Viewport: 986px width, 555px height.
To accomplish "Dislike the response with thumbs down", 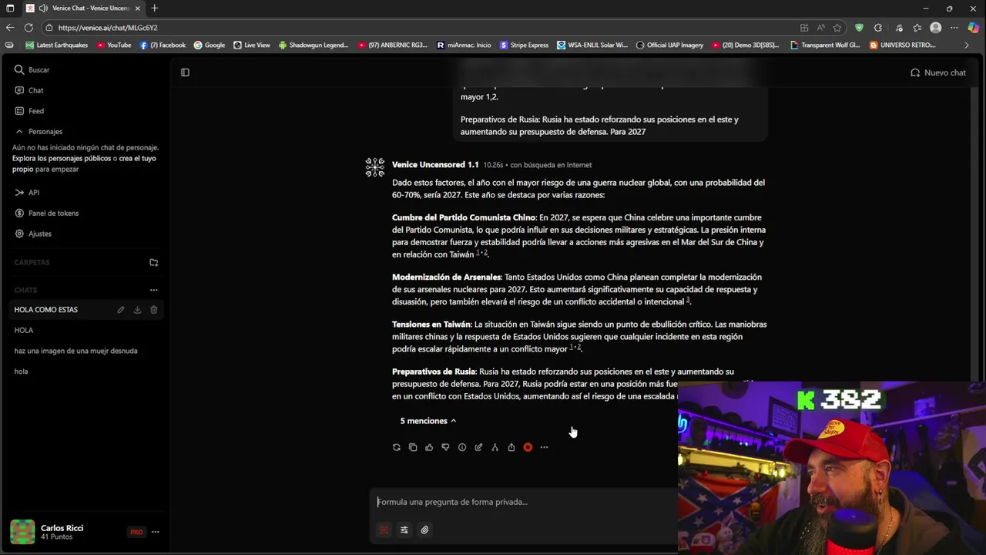I will [x=445, y=447].
